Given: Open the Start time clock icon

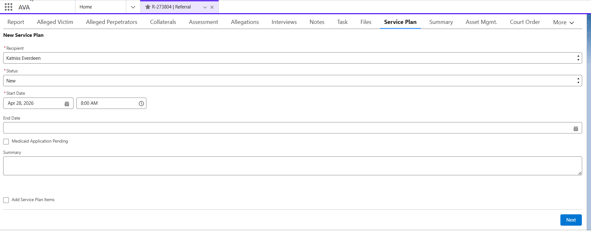Looking at the screenshot, I should (x=141, y=104).
